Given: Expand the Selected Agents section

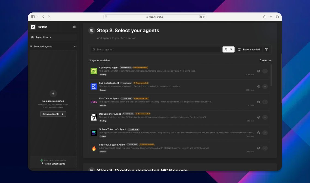Looking at the screenshot, I should 43,47.
